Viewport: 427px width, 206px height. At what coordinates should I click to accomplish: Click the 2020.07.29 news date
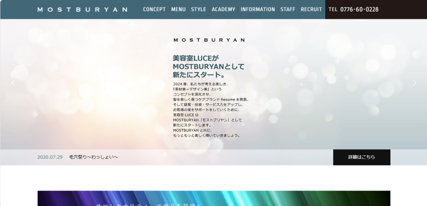pos(50,157)
